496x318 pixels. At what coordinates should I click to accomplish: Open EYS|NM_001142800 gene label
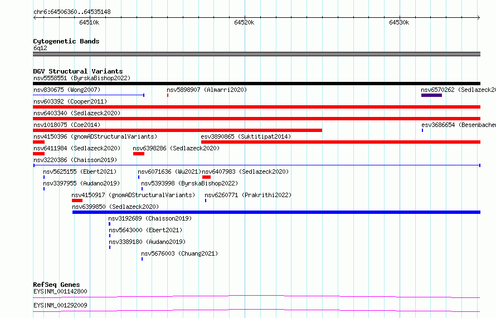pos(60,291)
